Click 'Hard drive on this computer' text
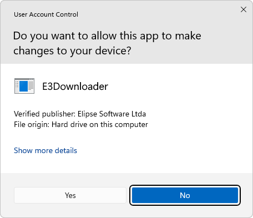 pos(100,124)
